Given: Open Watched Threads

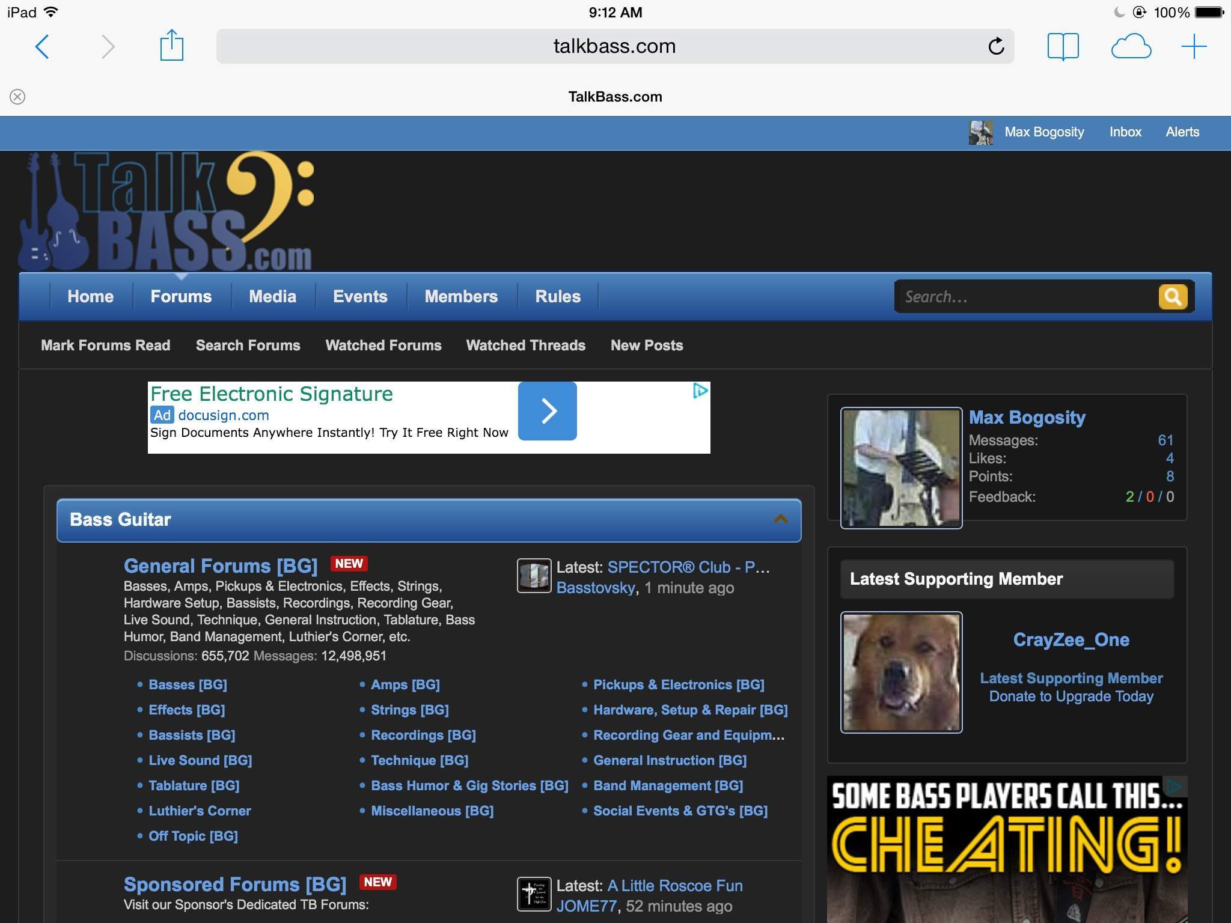Looking at the screenshot, I should pyautogui.click(x=526, y=346).
